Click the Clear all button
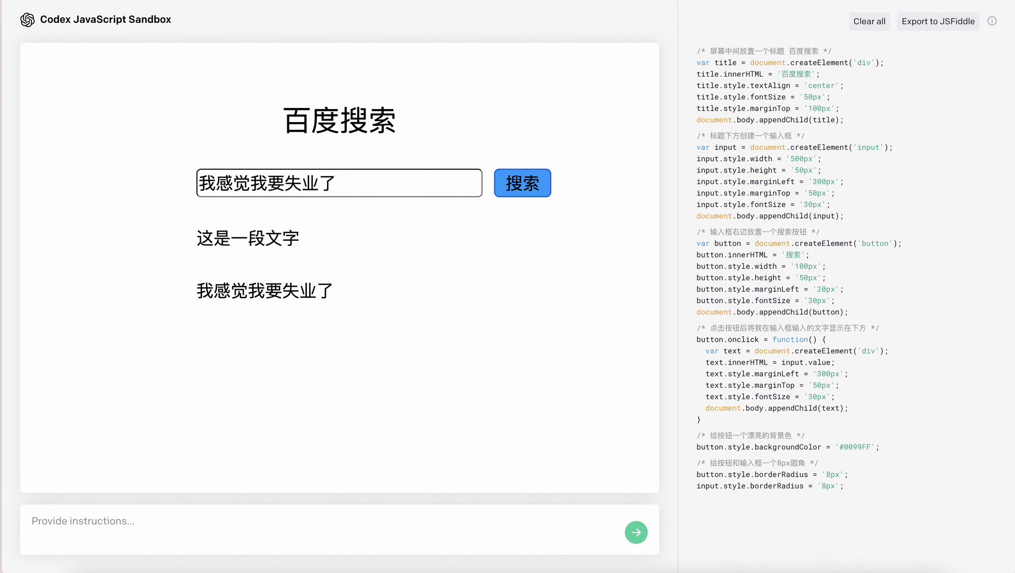Viewport: 1015px width, 573px height. pyautogui.click(x=869, y=21)
